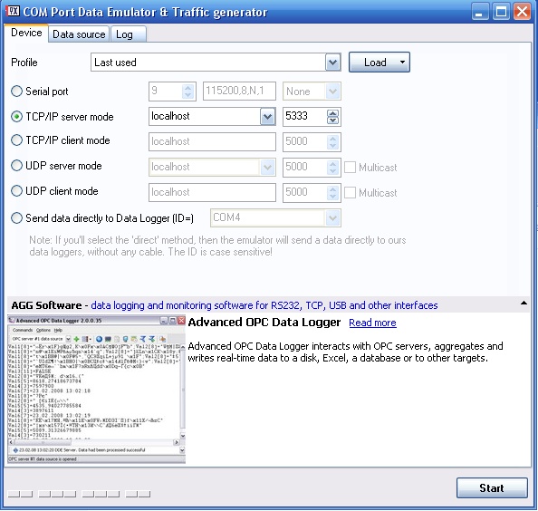
Task: Expand the Profile dropdown arrow
Action: click(x=332, y=63)
